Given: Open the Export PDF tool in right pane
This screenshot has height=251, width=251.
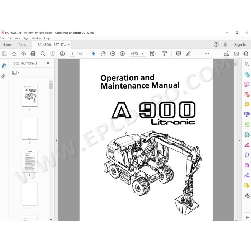Looking at the screenshot, I should click(247, 74).
